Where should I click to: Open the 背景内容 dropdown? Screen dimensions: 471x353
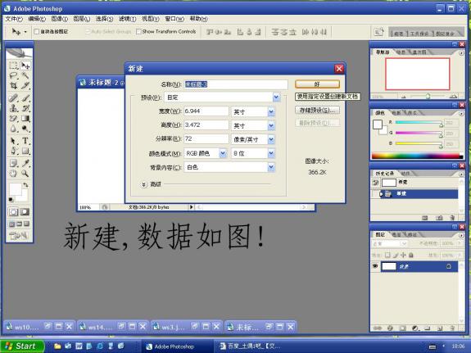[271, 167]
